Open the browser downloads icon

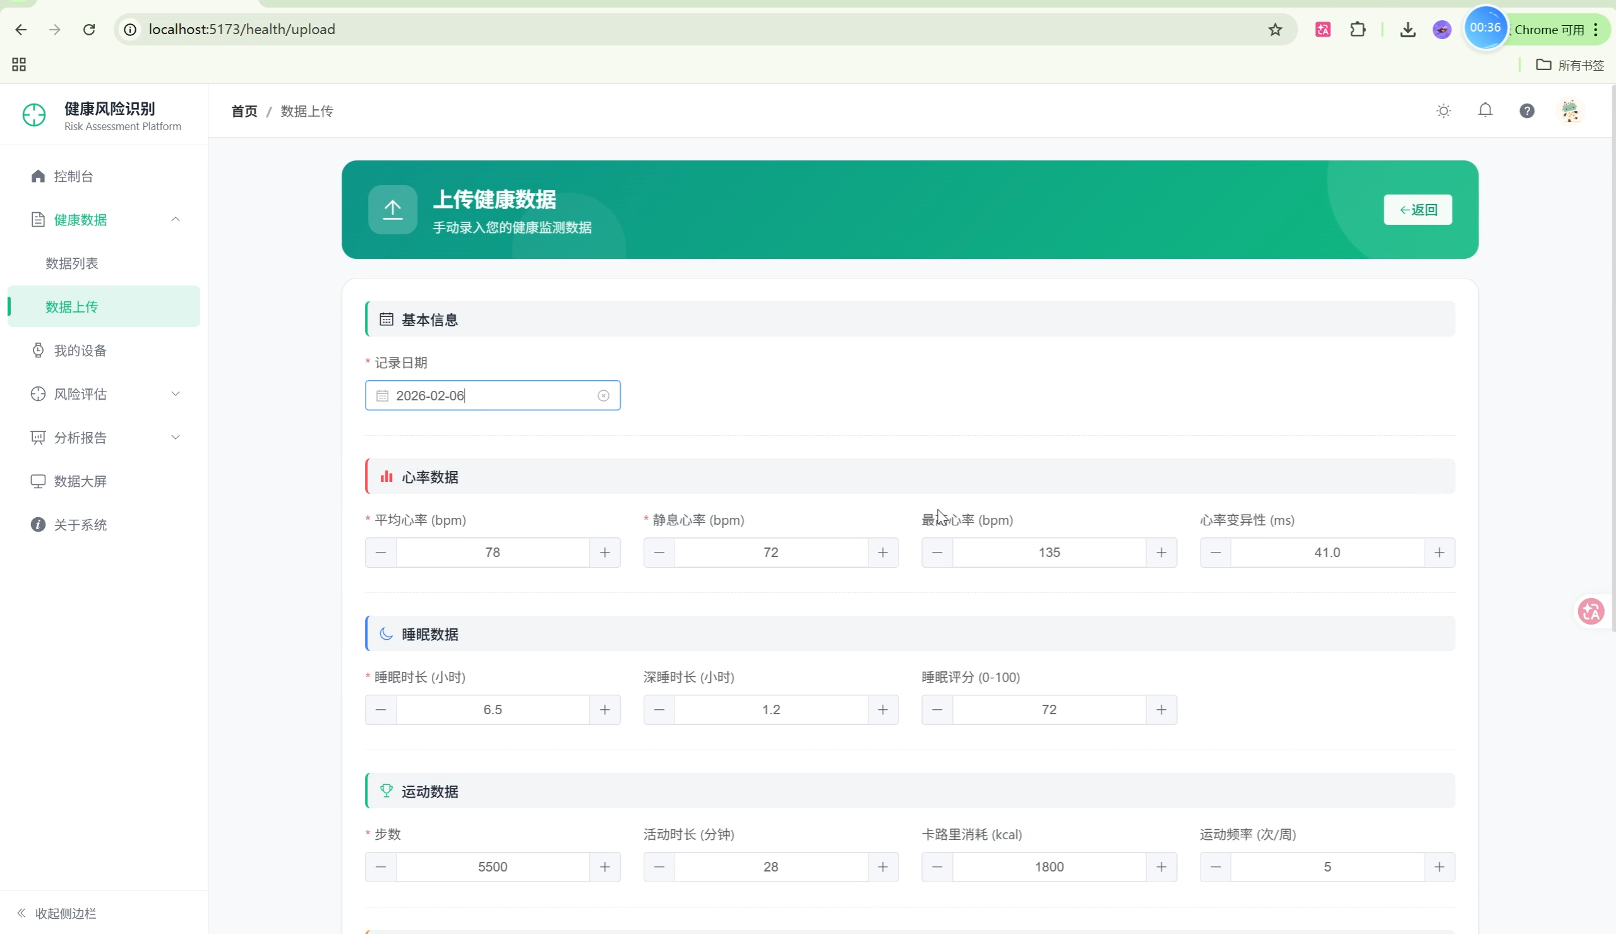tap(1407, 30)
